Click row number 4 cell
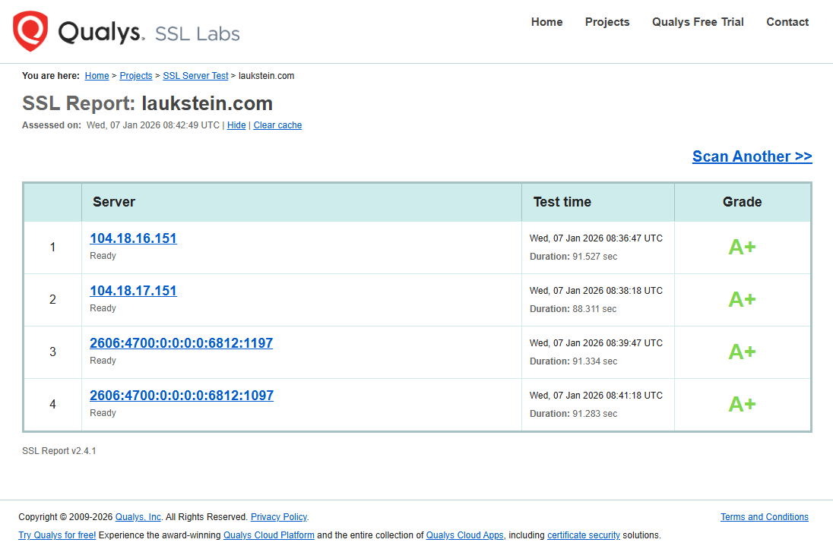The image size is (833, 552). tap(52, 405)
